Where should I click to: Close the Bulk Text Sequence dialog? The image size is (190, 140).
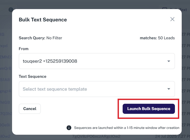click(x=172, y=19)
